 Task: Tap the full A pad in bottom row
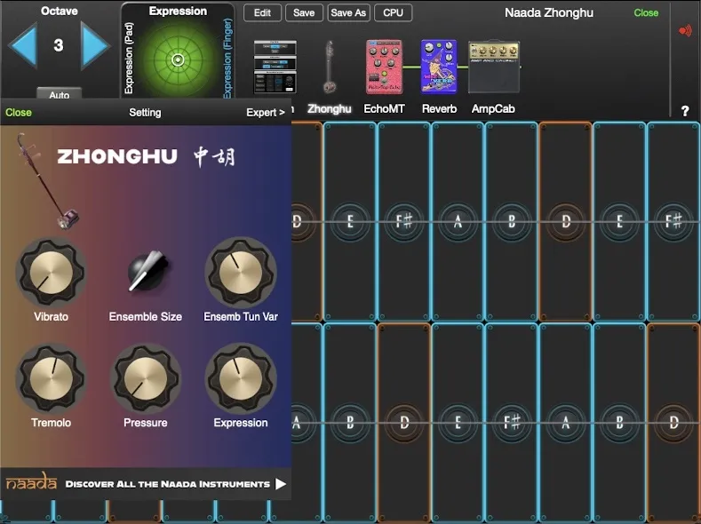tap(566, 423)
